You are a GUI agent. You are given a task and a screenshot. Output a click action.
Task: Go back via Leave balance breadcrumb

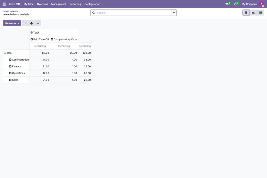click(11, 11)
